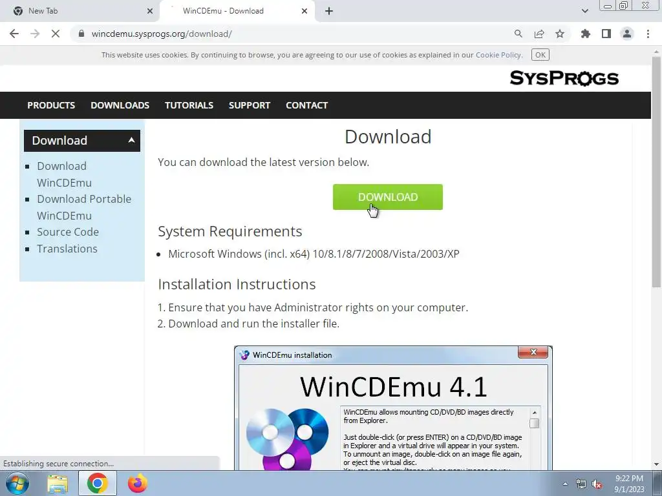
Task: Toggle the Chrome side panel
Action: coord(606,34)
